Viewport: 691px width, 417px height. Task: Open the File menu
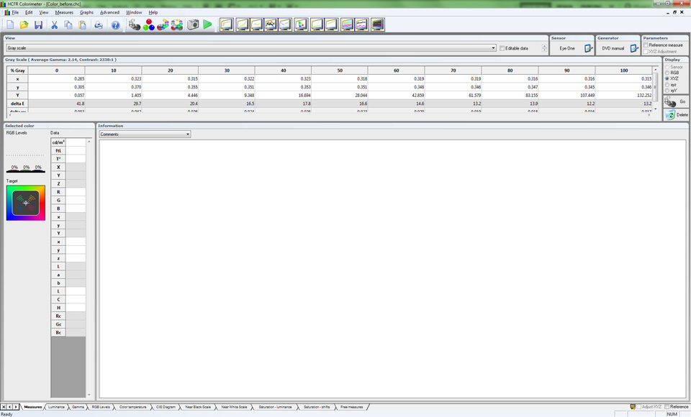(x=15, y=12)
